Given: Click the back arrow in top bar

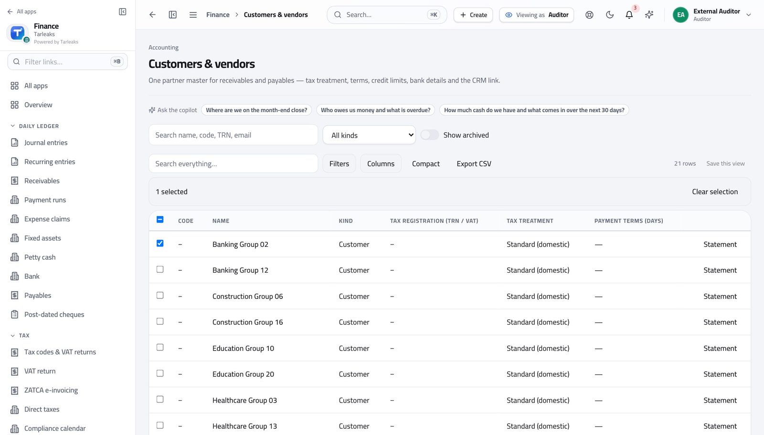Looking at the screenshot, I should click(x=152, y=15).
